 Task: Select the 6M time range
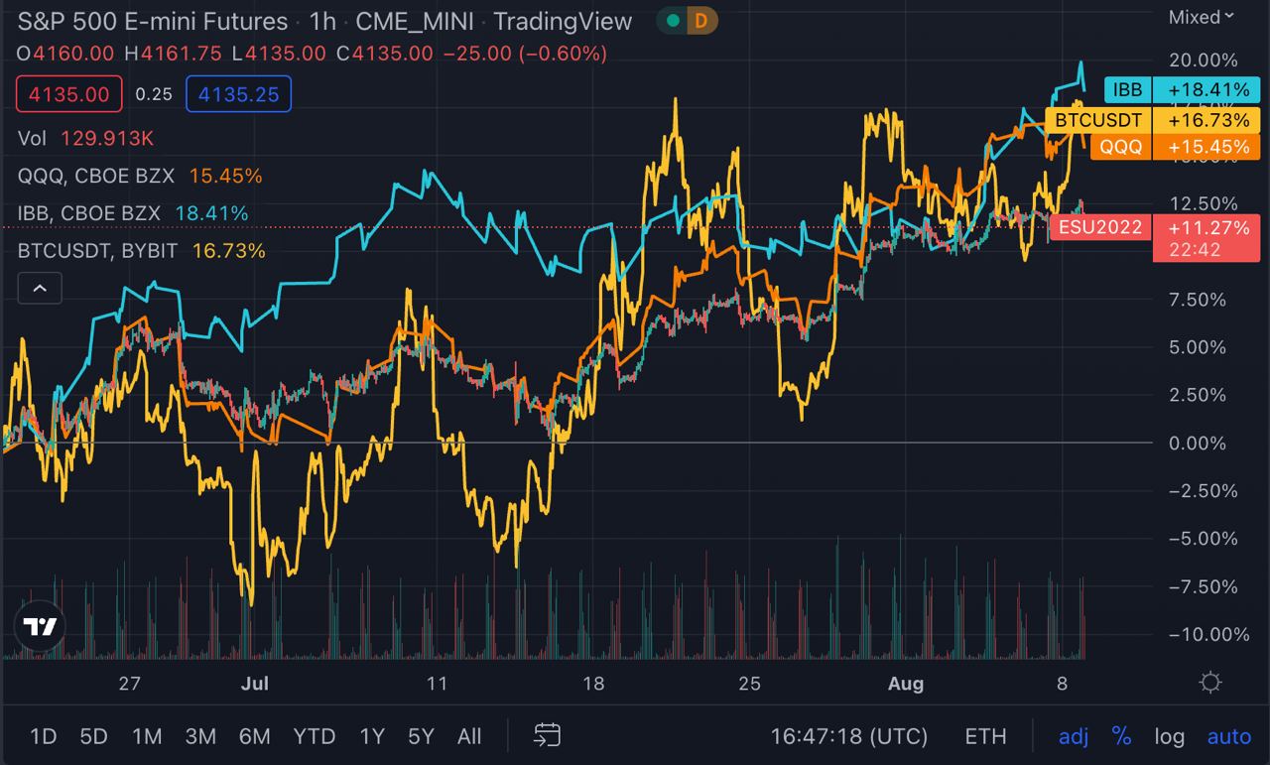254,736
